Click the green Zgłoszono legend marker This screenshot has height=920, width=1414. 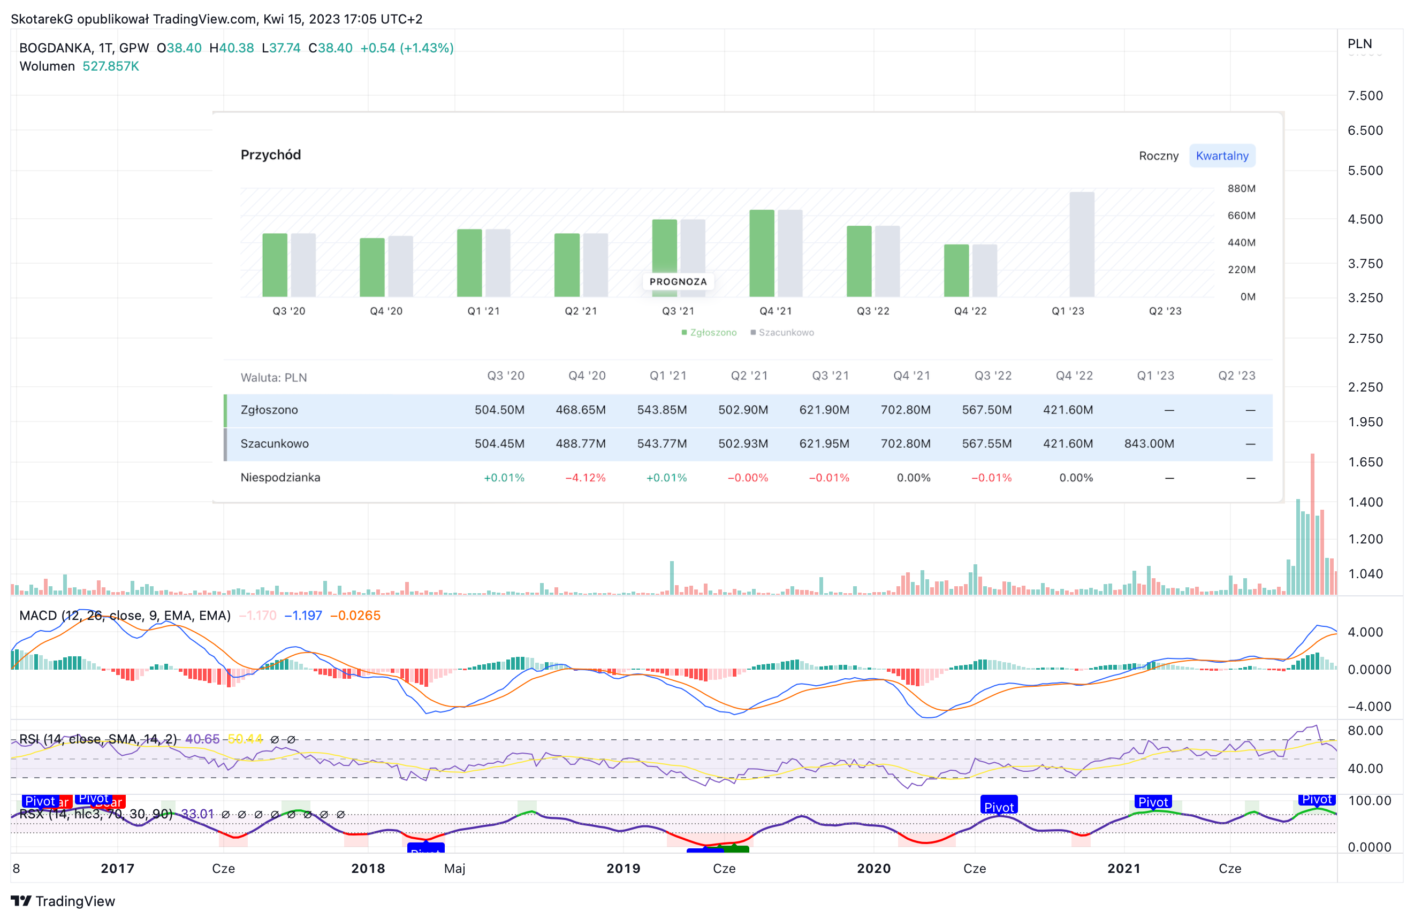point(684,333)
